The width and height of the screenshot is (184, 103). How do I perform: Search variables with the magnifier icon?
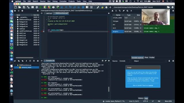(x=127, y=11)
